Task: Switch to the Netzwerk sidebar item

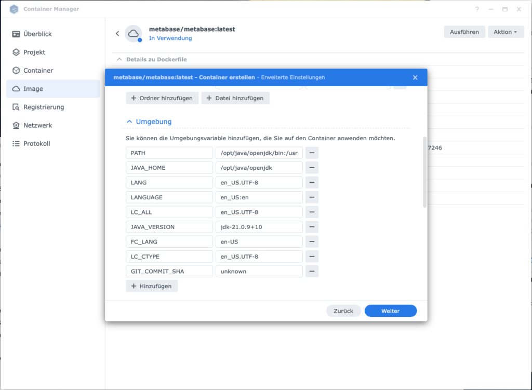Action: click(38, 125)
